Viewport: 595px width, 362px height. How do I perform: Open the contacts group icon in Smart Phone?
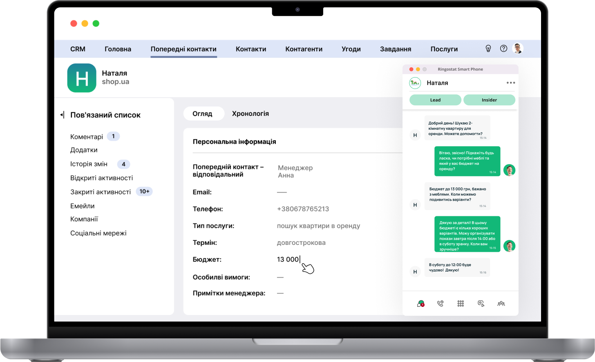pyautogui.click(x=501, y=303)
